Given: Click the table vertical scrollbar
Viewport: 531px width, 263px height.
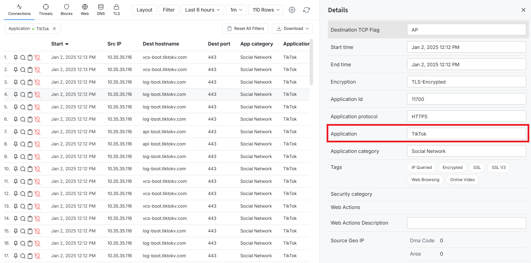Looking at the screenshot, I should 311,62.
